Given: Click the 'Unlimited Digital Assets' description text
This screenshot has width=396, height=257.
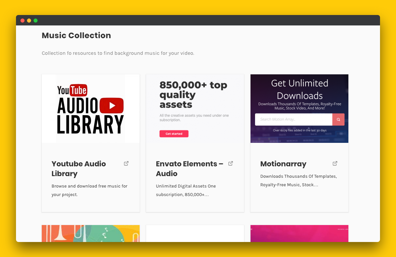Looking at the screenshot, I should [186, 190].
